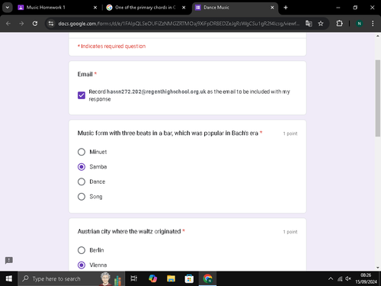
Task: Select the Berlin radio option
Action: click(82, 250)
